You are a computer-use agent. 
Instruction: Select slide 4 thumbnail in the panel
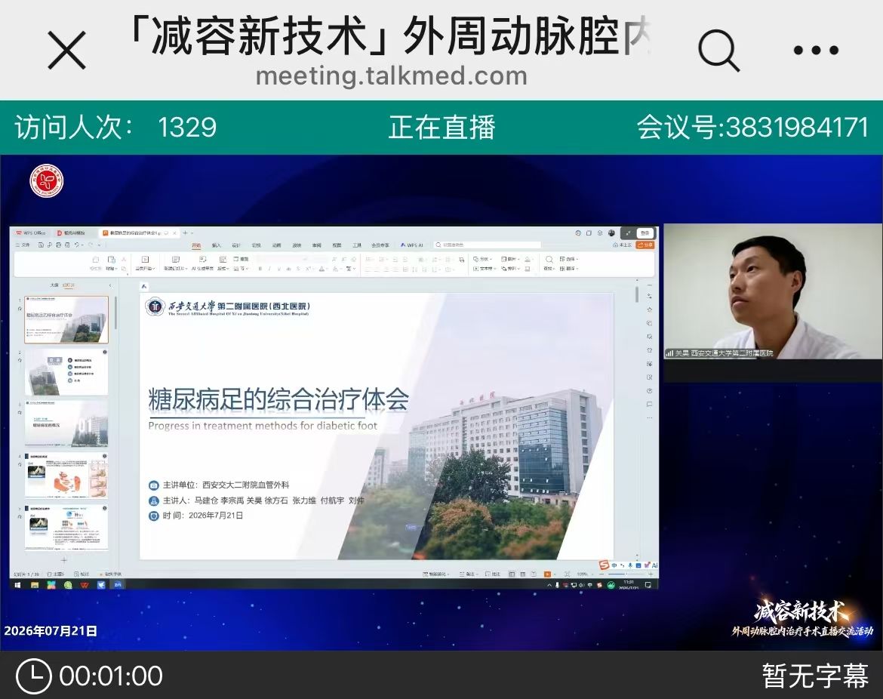[66, 476]
